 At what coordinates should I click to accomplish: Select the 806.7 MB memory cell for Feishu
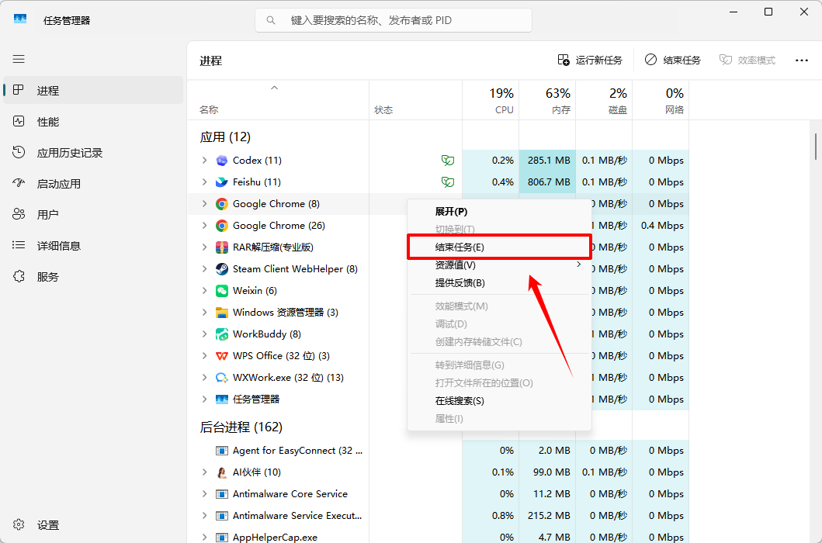click(547, 182)
